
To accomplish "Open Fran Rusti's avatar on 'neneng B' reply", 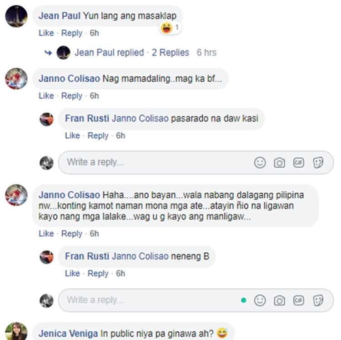I will tap(46, 257).
